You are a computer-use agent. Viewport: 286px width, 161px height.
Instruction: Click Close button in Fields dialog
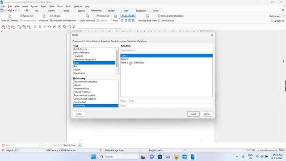coord(206,114)
